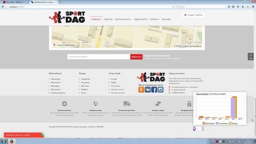Viewport: 256px width, 144px height.
Task: Open the purple Yandex Metrika informer badge
Action: tap(198, 129)
